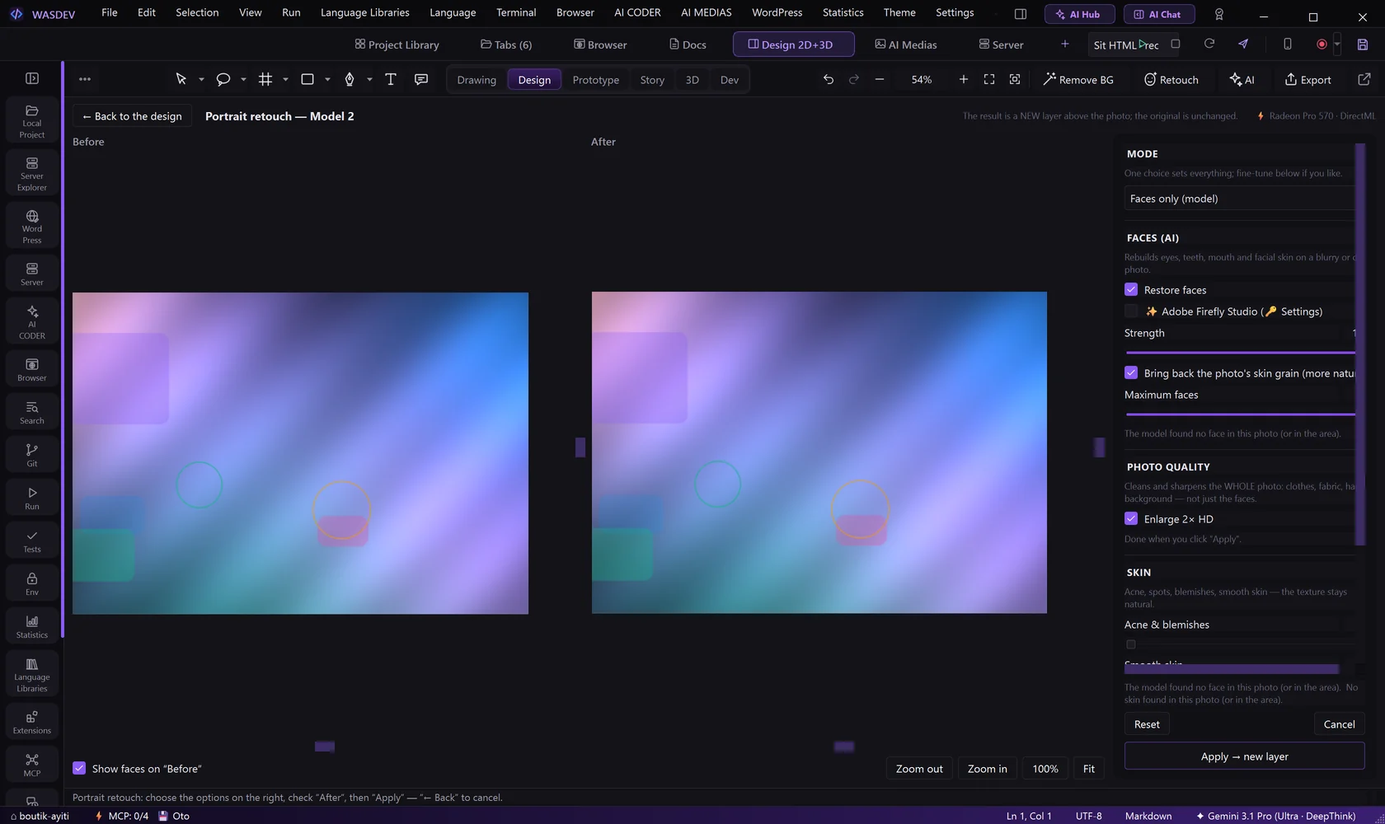
Task: Enable the Adobe Firefly Studio checkbox
Action: 1131,311
